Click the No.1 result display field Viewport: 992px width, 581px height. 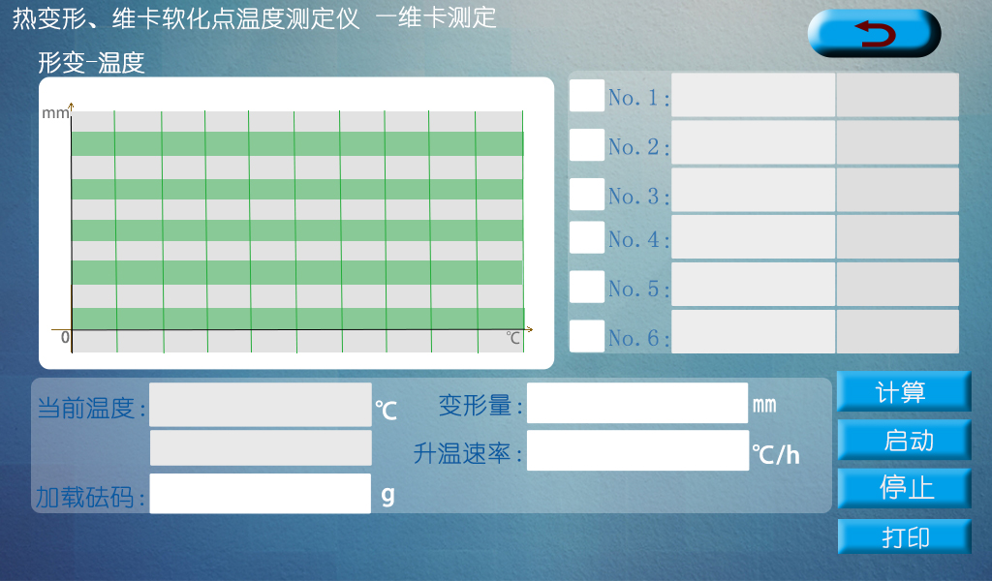pos(753,96)
